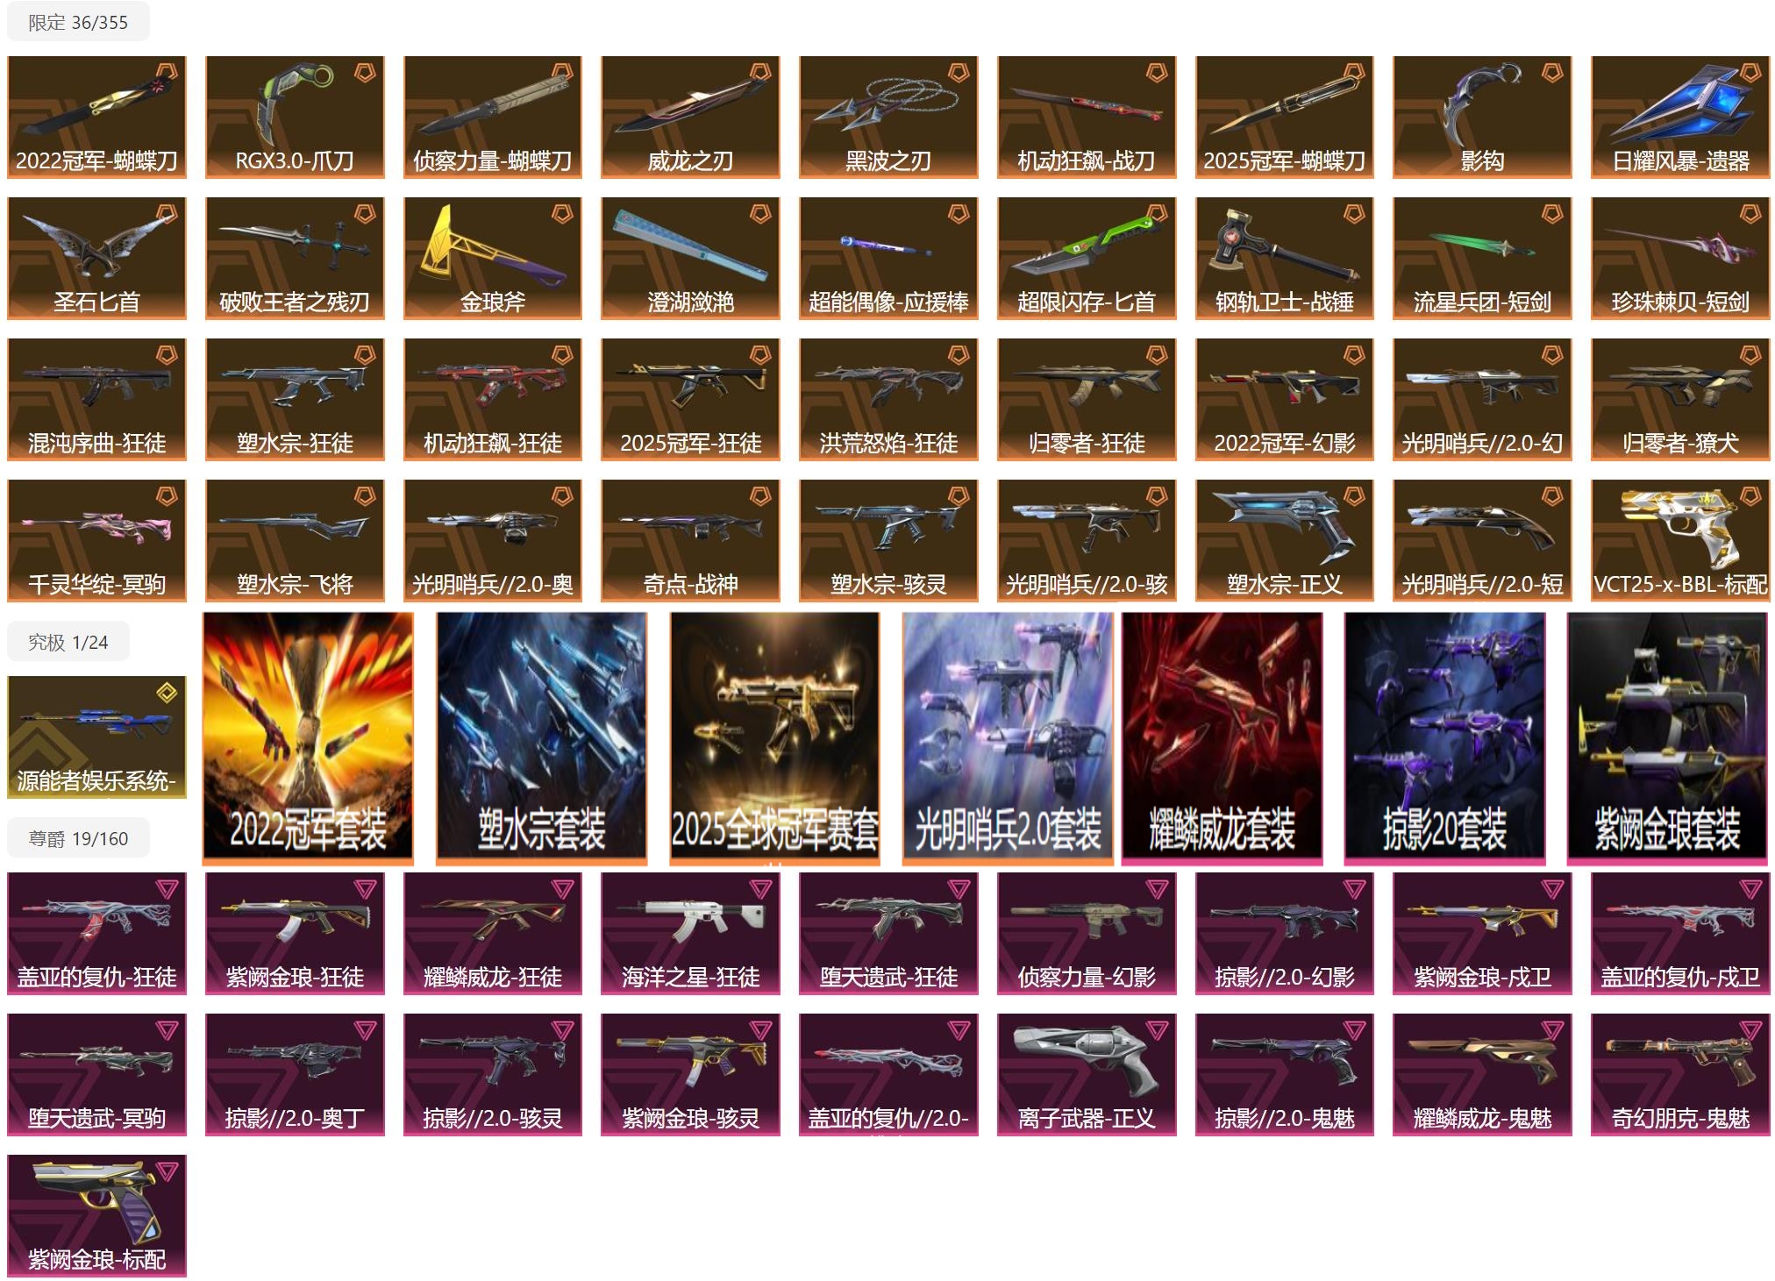
Task: Select the 究极 1/24 category label
Action: click(x=68, y=642)
